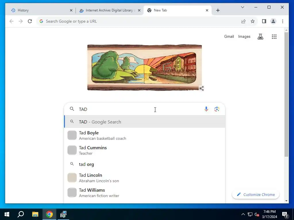Choose the Tad Cummins suggestion

[145, 150]
